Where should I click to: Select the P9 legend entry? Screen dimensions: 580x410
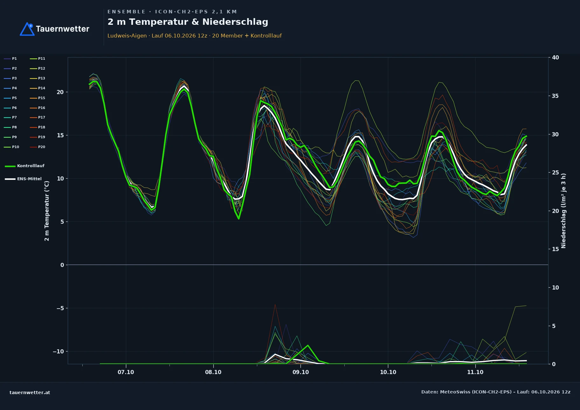(x=10, y=137)
